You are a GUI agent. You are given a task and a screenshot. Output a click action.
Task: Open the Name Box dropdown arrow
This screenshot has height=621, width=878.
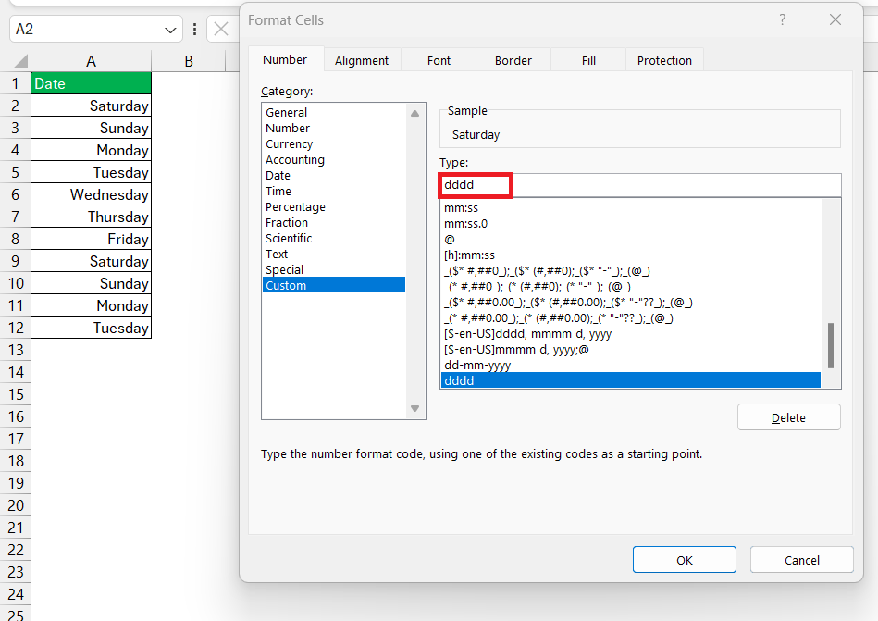tap(170, 30)
